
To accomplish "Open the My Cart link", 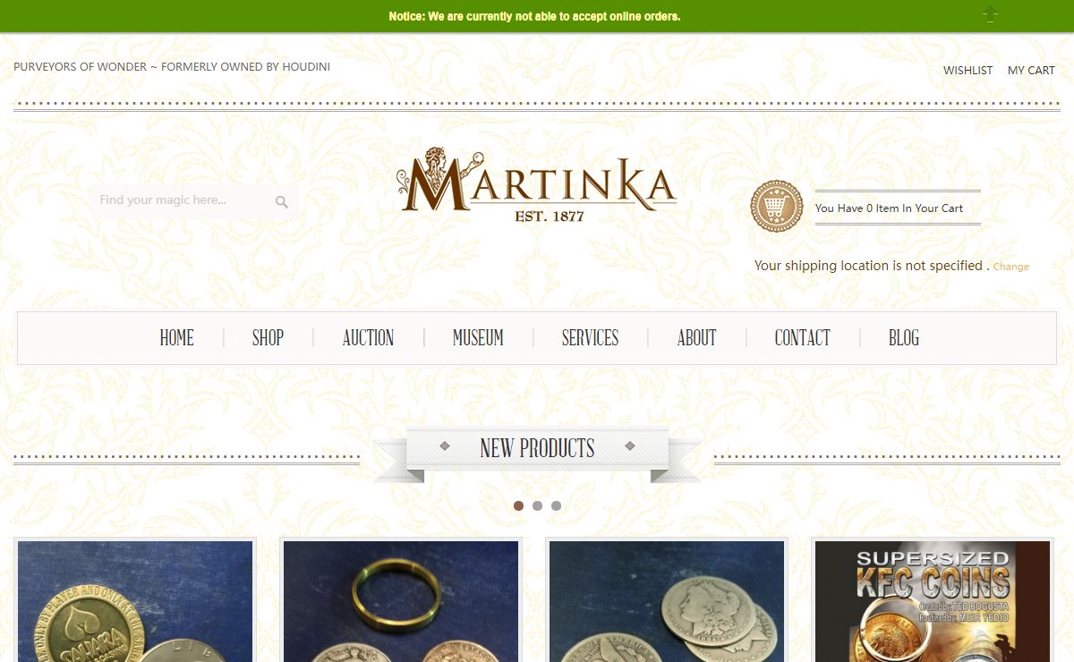I will pyautogui.click(x=1031, y=70).
